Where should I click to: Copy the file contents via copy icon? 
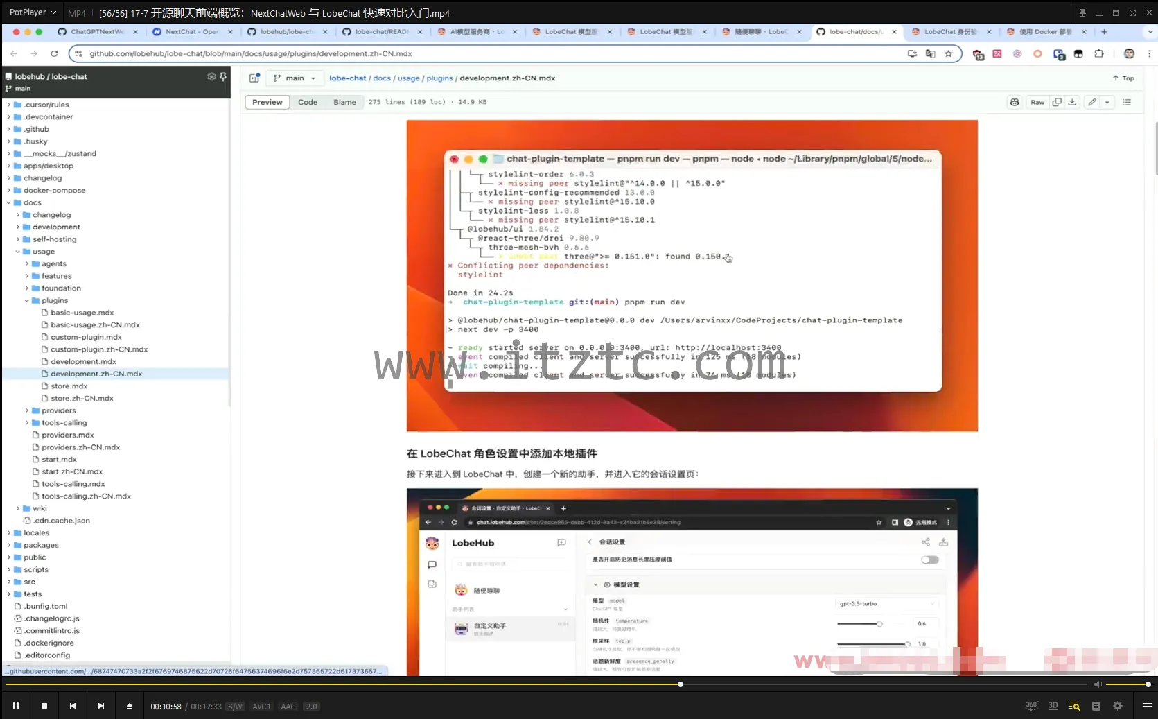[x=1057, y=102]
